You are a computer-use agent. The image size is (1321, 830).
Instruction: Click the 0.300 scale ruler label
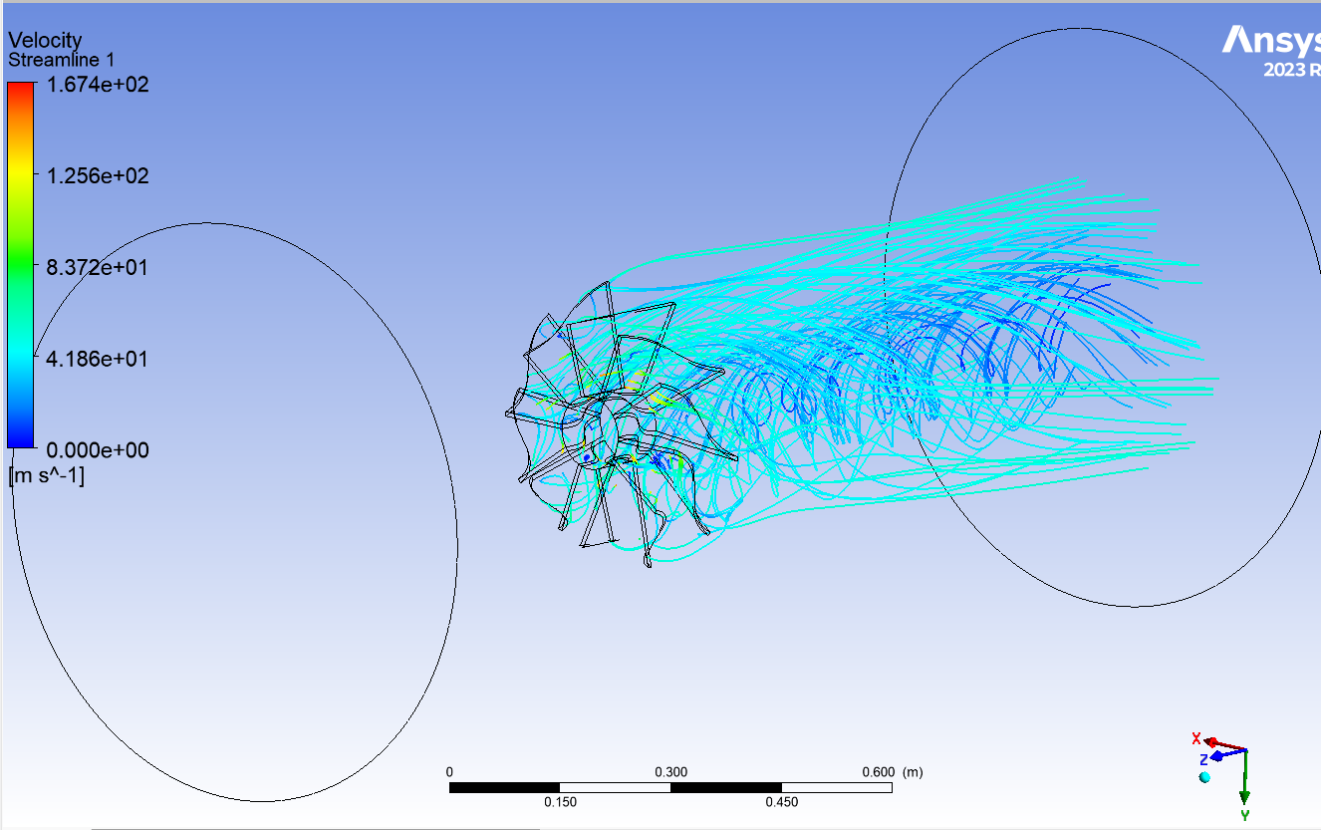(670, 772)
